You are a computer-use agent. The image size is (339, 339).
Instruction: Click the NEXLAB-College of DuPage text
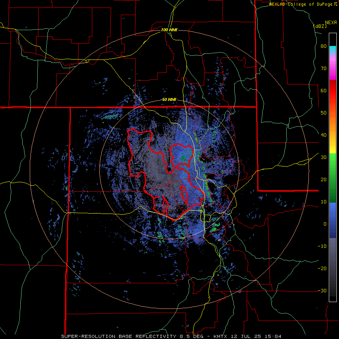click(x=301, y=4)
